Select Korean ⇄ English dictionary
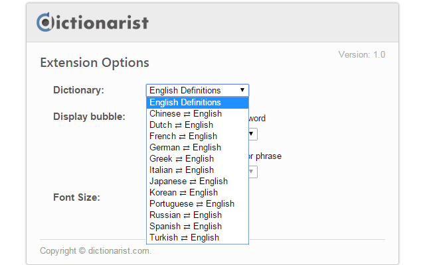Screen dimensions: 425x265 [x=184, y=193]
